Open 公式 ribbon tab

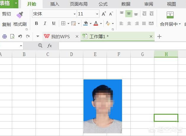(x=103, y=4)
